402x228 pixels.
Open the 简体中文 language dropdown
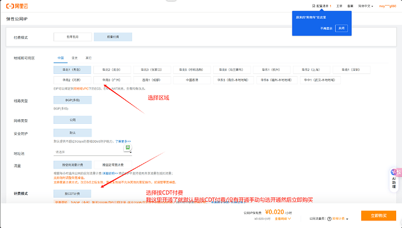(x=366, y=6)
